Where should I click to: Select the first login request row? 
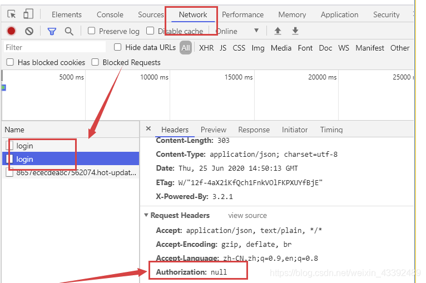tap(71, 146)
